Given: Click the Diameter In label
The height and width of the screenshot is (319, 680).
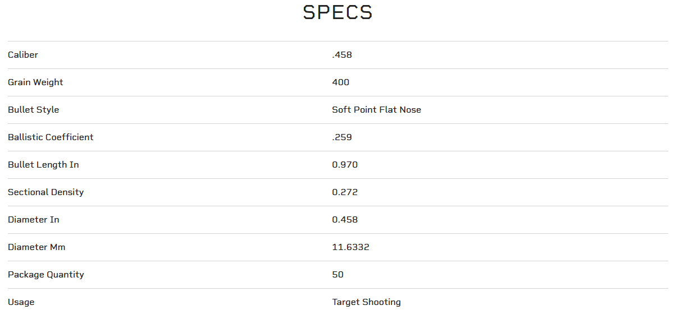Looking at the screenshot, I should point(33,220).
